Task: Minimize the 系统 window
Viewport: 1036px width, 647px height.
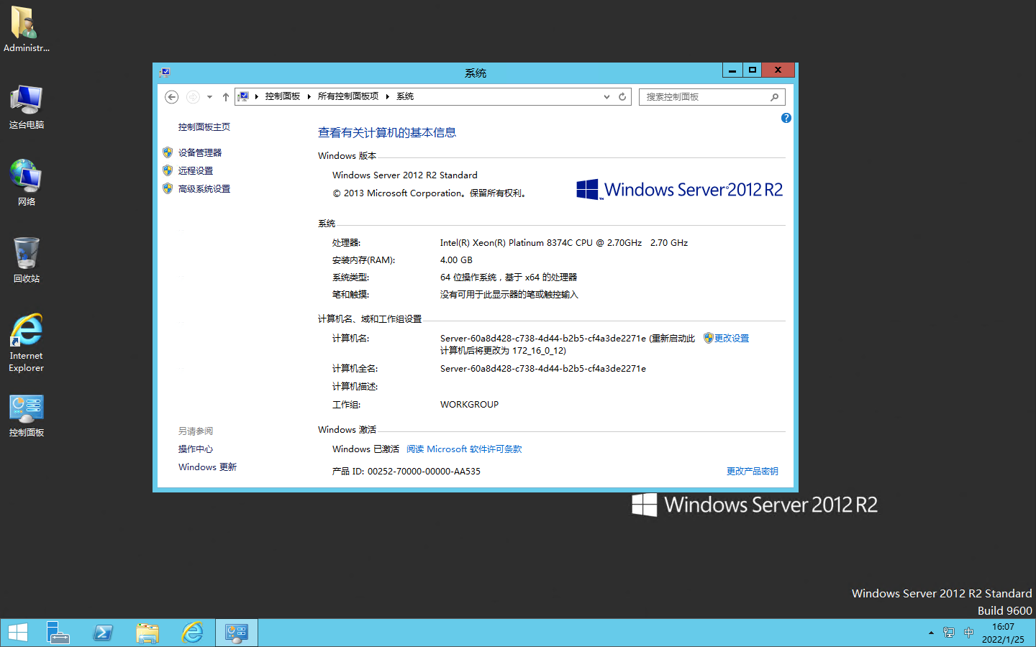Action: (732, 70)
